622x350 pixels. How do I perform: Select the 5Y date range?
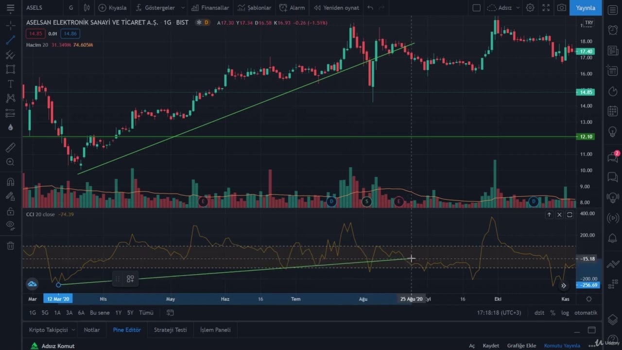(130, 313)
